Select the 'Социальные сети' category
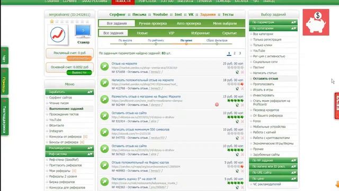Viewport: 339px width, 191px height. (265, 62)
